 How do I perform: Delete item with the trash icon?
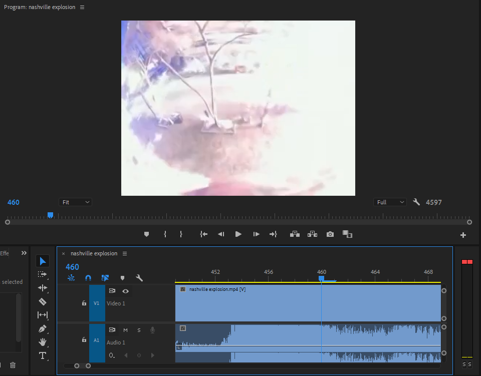coord(13,365)
